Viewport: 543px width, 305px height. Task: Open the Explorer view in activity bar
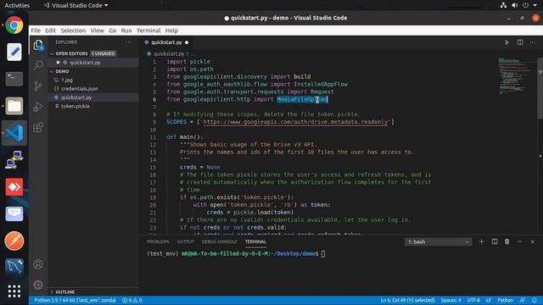pyautogui.click(x=38, y=45)
